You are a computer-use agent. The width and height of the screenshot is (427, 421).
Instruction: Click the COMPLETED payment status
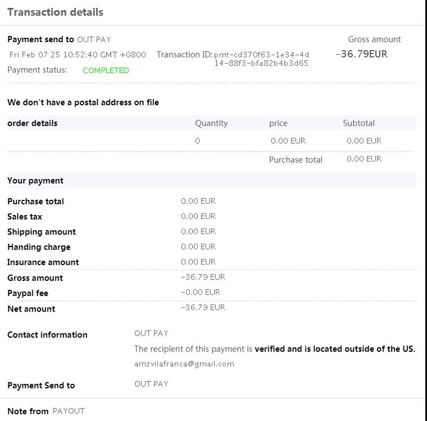[106, 70]
